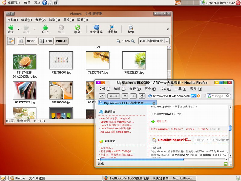Click the root drive path button

coord(21,41)
